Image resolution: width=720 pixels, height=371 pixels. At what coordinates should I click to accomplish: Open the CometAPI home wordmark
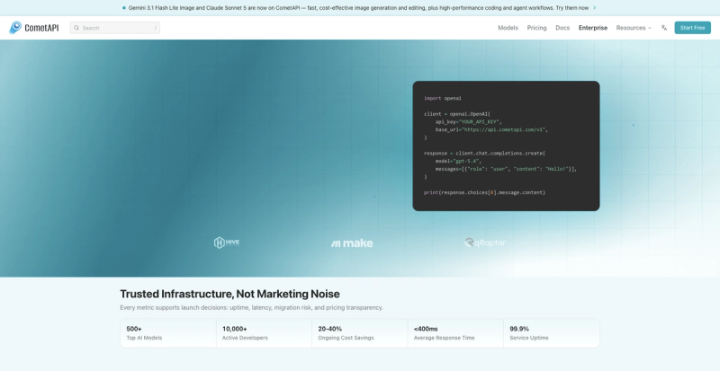pos(41,28)
